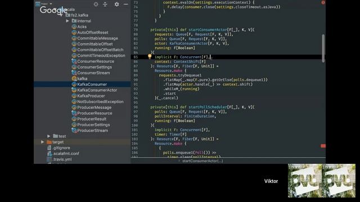This screenshot has width=360, height=202.
Task: Open ProducerSettings file
Action: (93, 125)
